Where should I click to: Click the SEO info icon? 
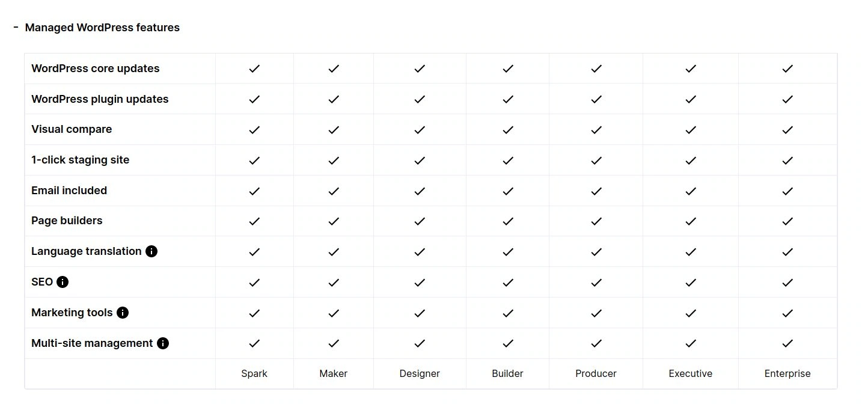(63, 282)
